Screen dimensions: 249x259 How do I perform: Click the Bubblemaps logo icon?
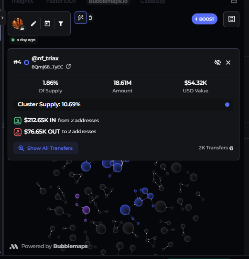14,247
